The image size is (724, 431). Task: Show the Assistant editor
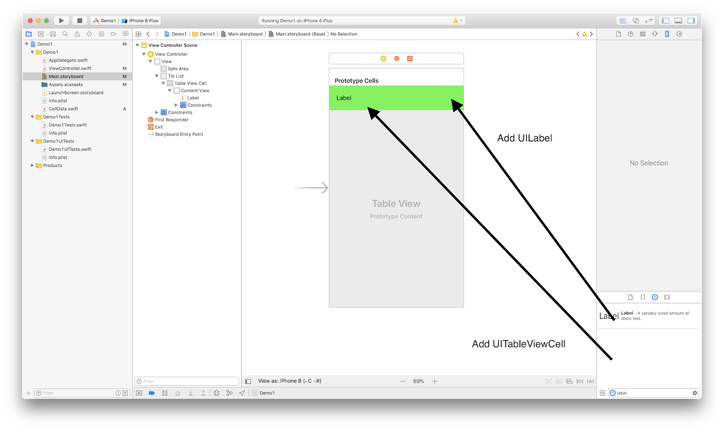(636, 20)
